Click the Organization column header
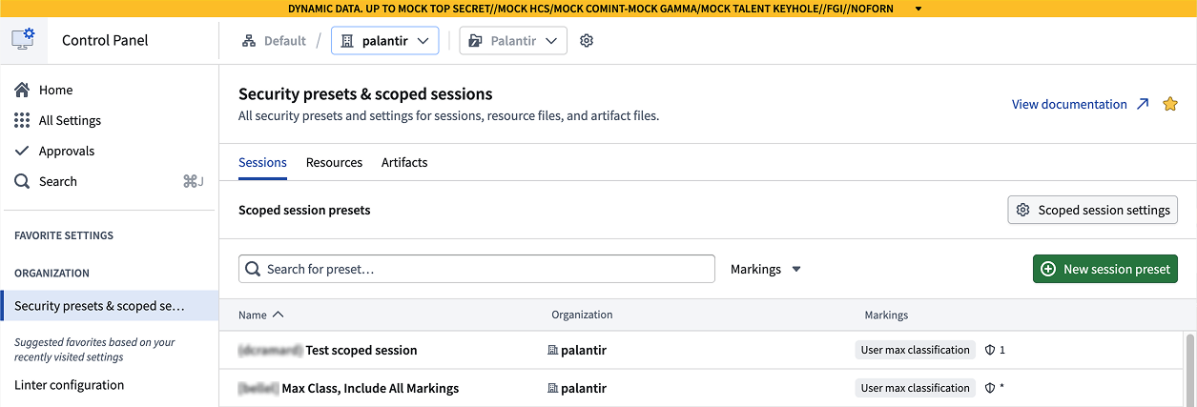The width and height of the screenshot is (1197, 407). (x=582, y=315)
